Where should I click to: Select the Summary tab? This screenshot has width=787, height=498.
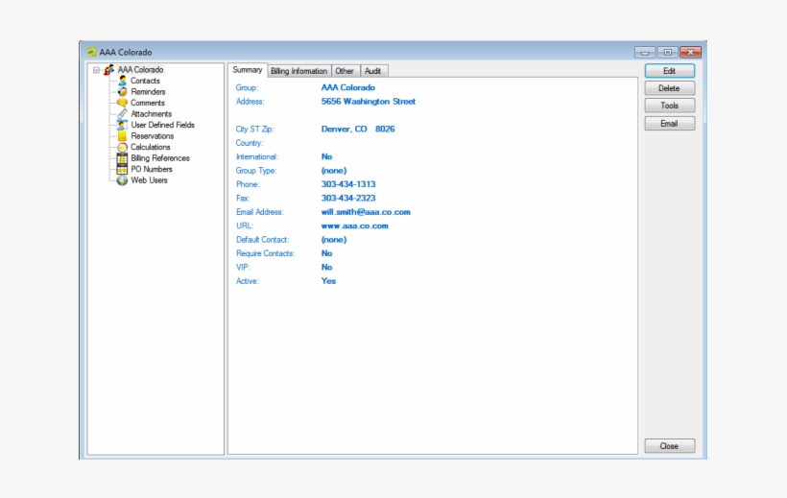(x=248, y=70)
